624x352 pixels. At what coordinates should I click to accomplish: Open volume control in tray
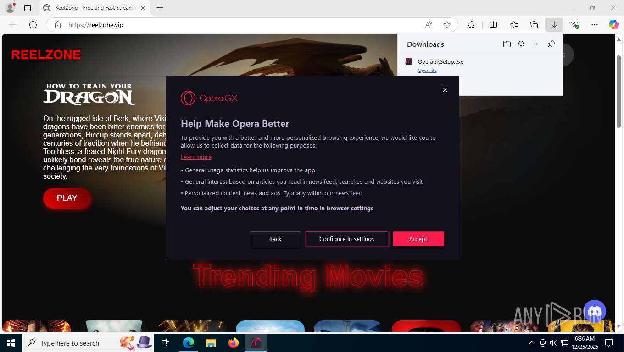(x=553, y=343)
